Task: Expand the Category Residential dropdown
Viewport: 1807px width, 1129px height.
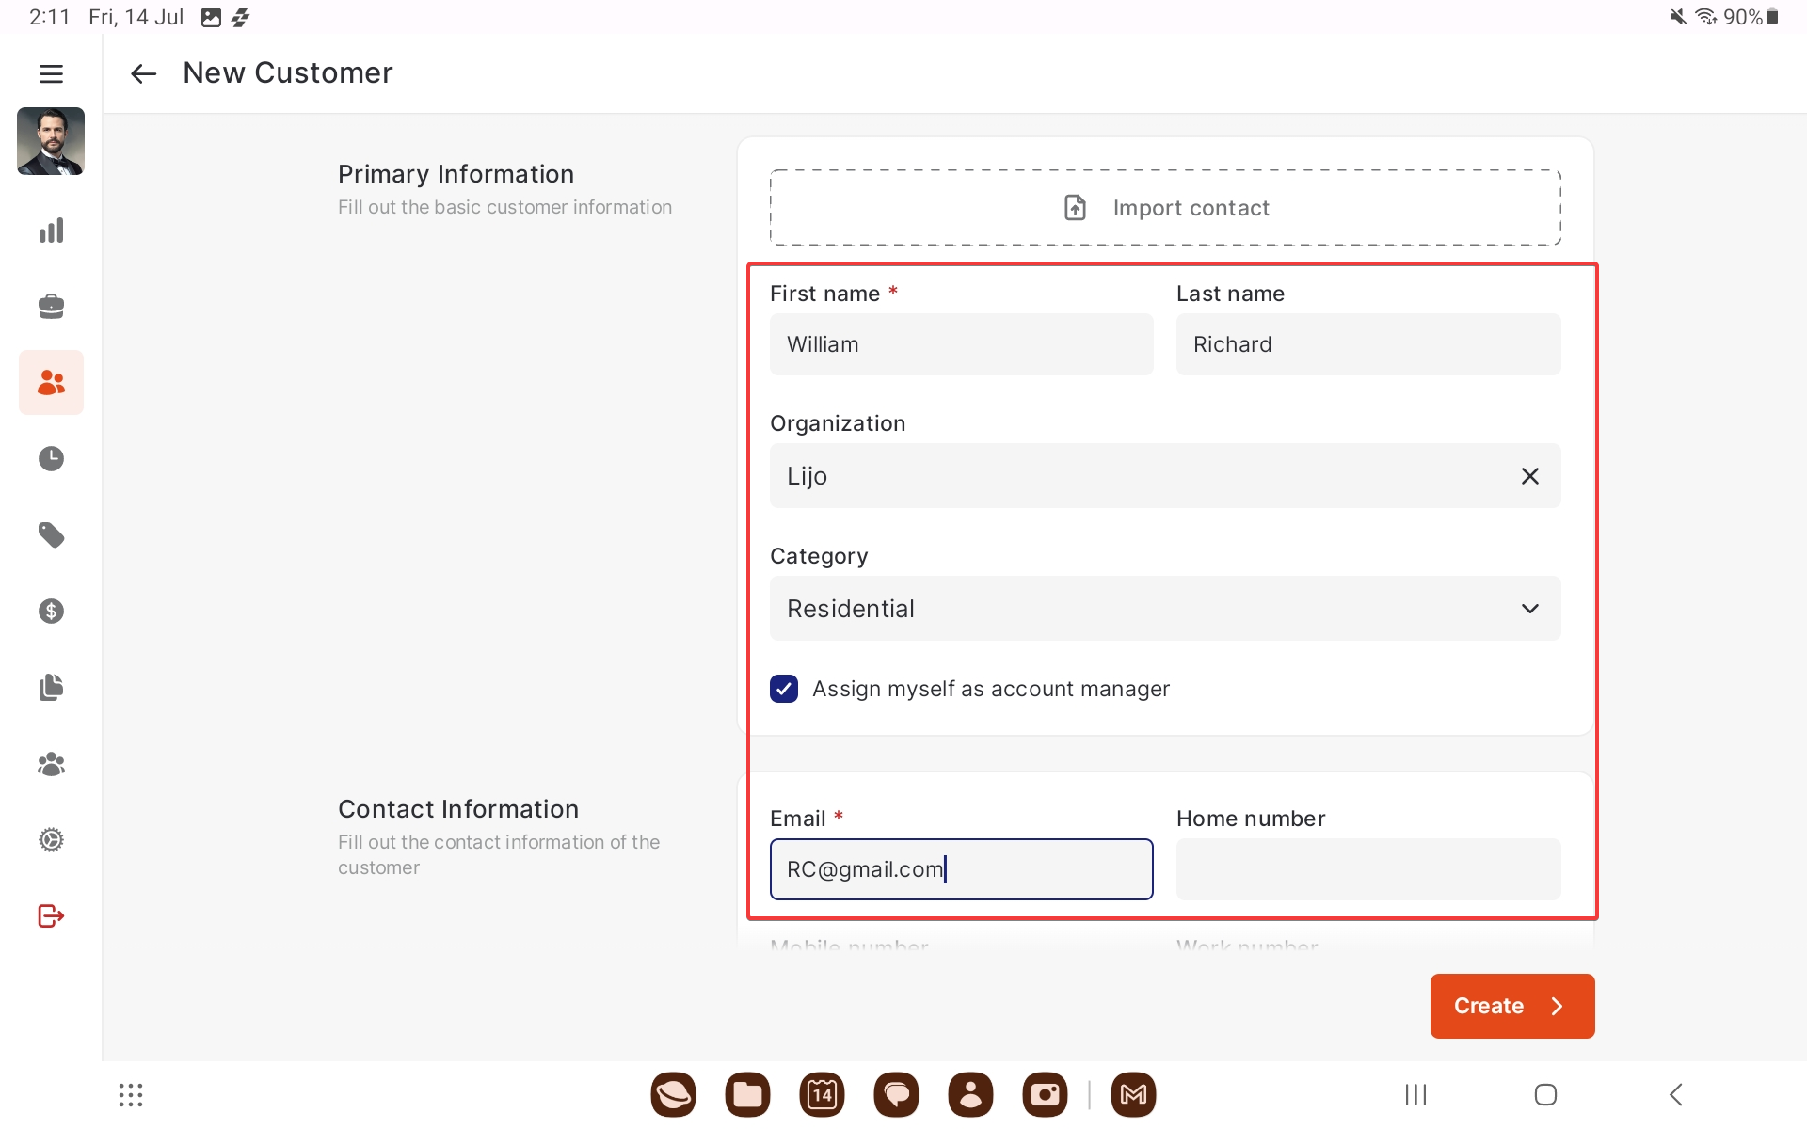Action: (1164, 609)
